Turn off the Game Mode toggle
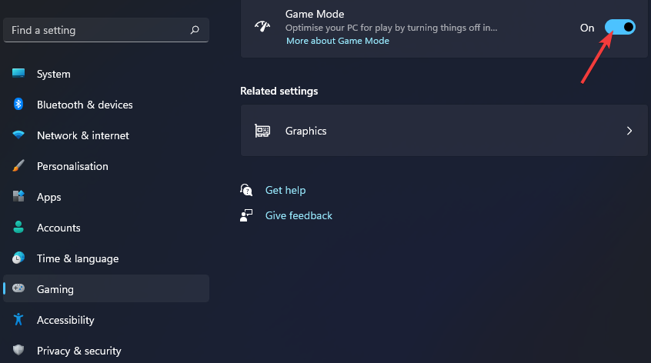The height and width of the screenshot is (363, 651). [620, 28]
